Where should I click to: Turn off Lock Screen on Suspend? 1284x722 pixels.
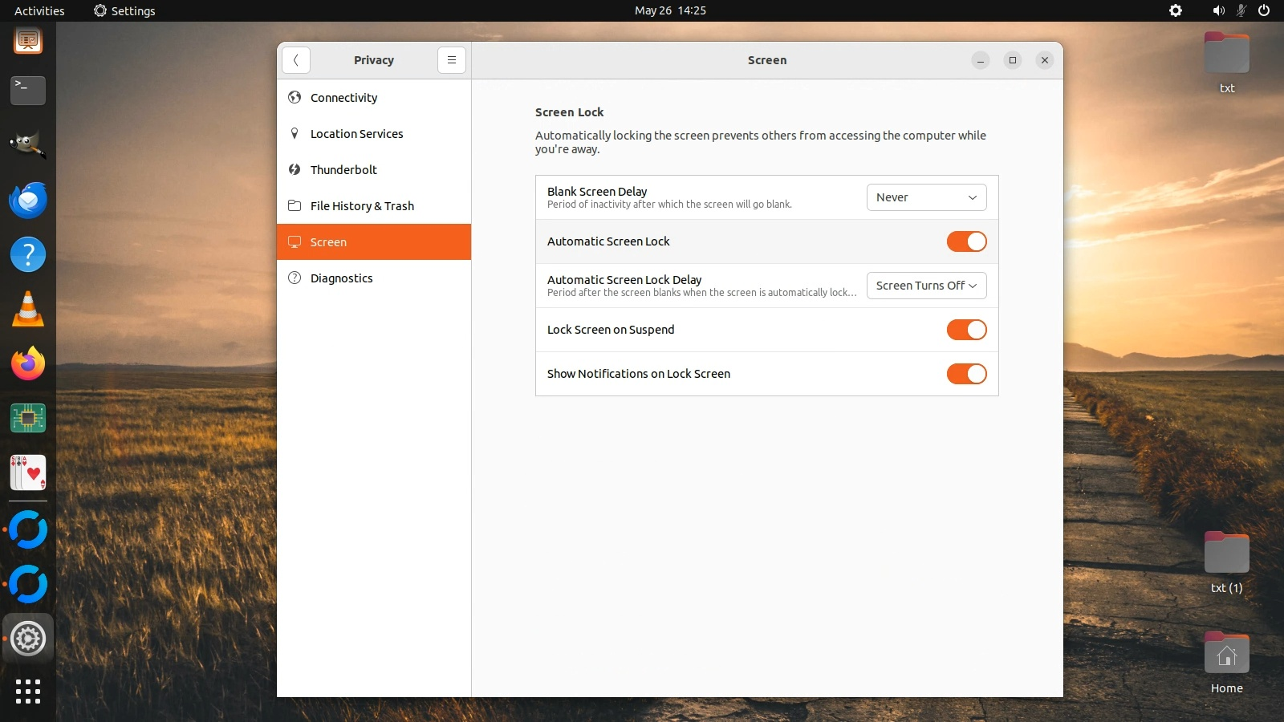click(966, 330)
